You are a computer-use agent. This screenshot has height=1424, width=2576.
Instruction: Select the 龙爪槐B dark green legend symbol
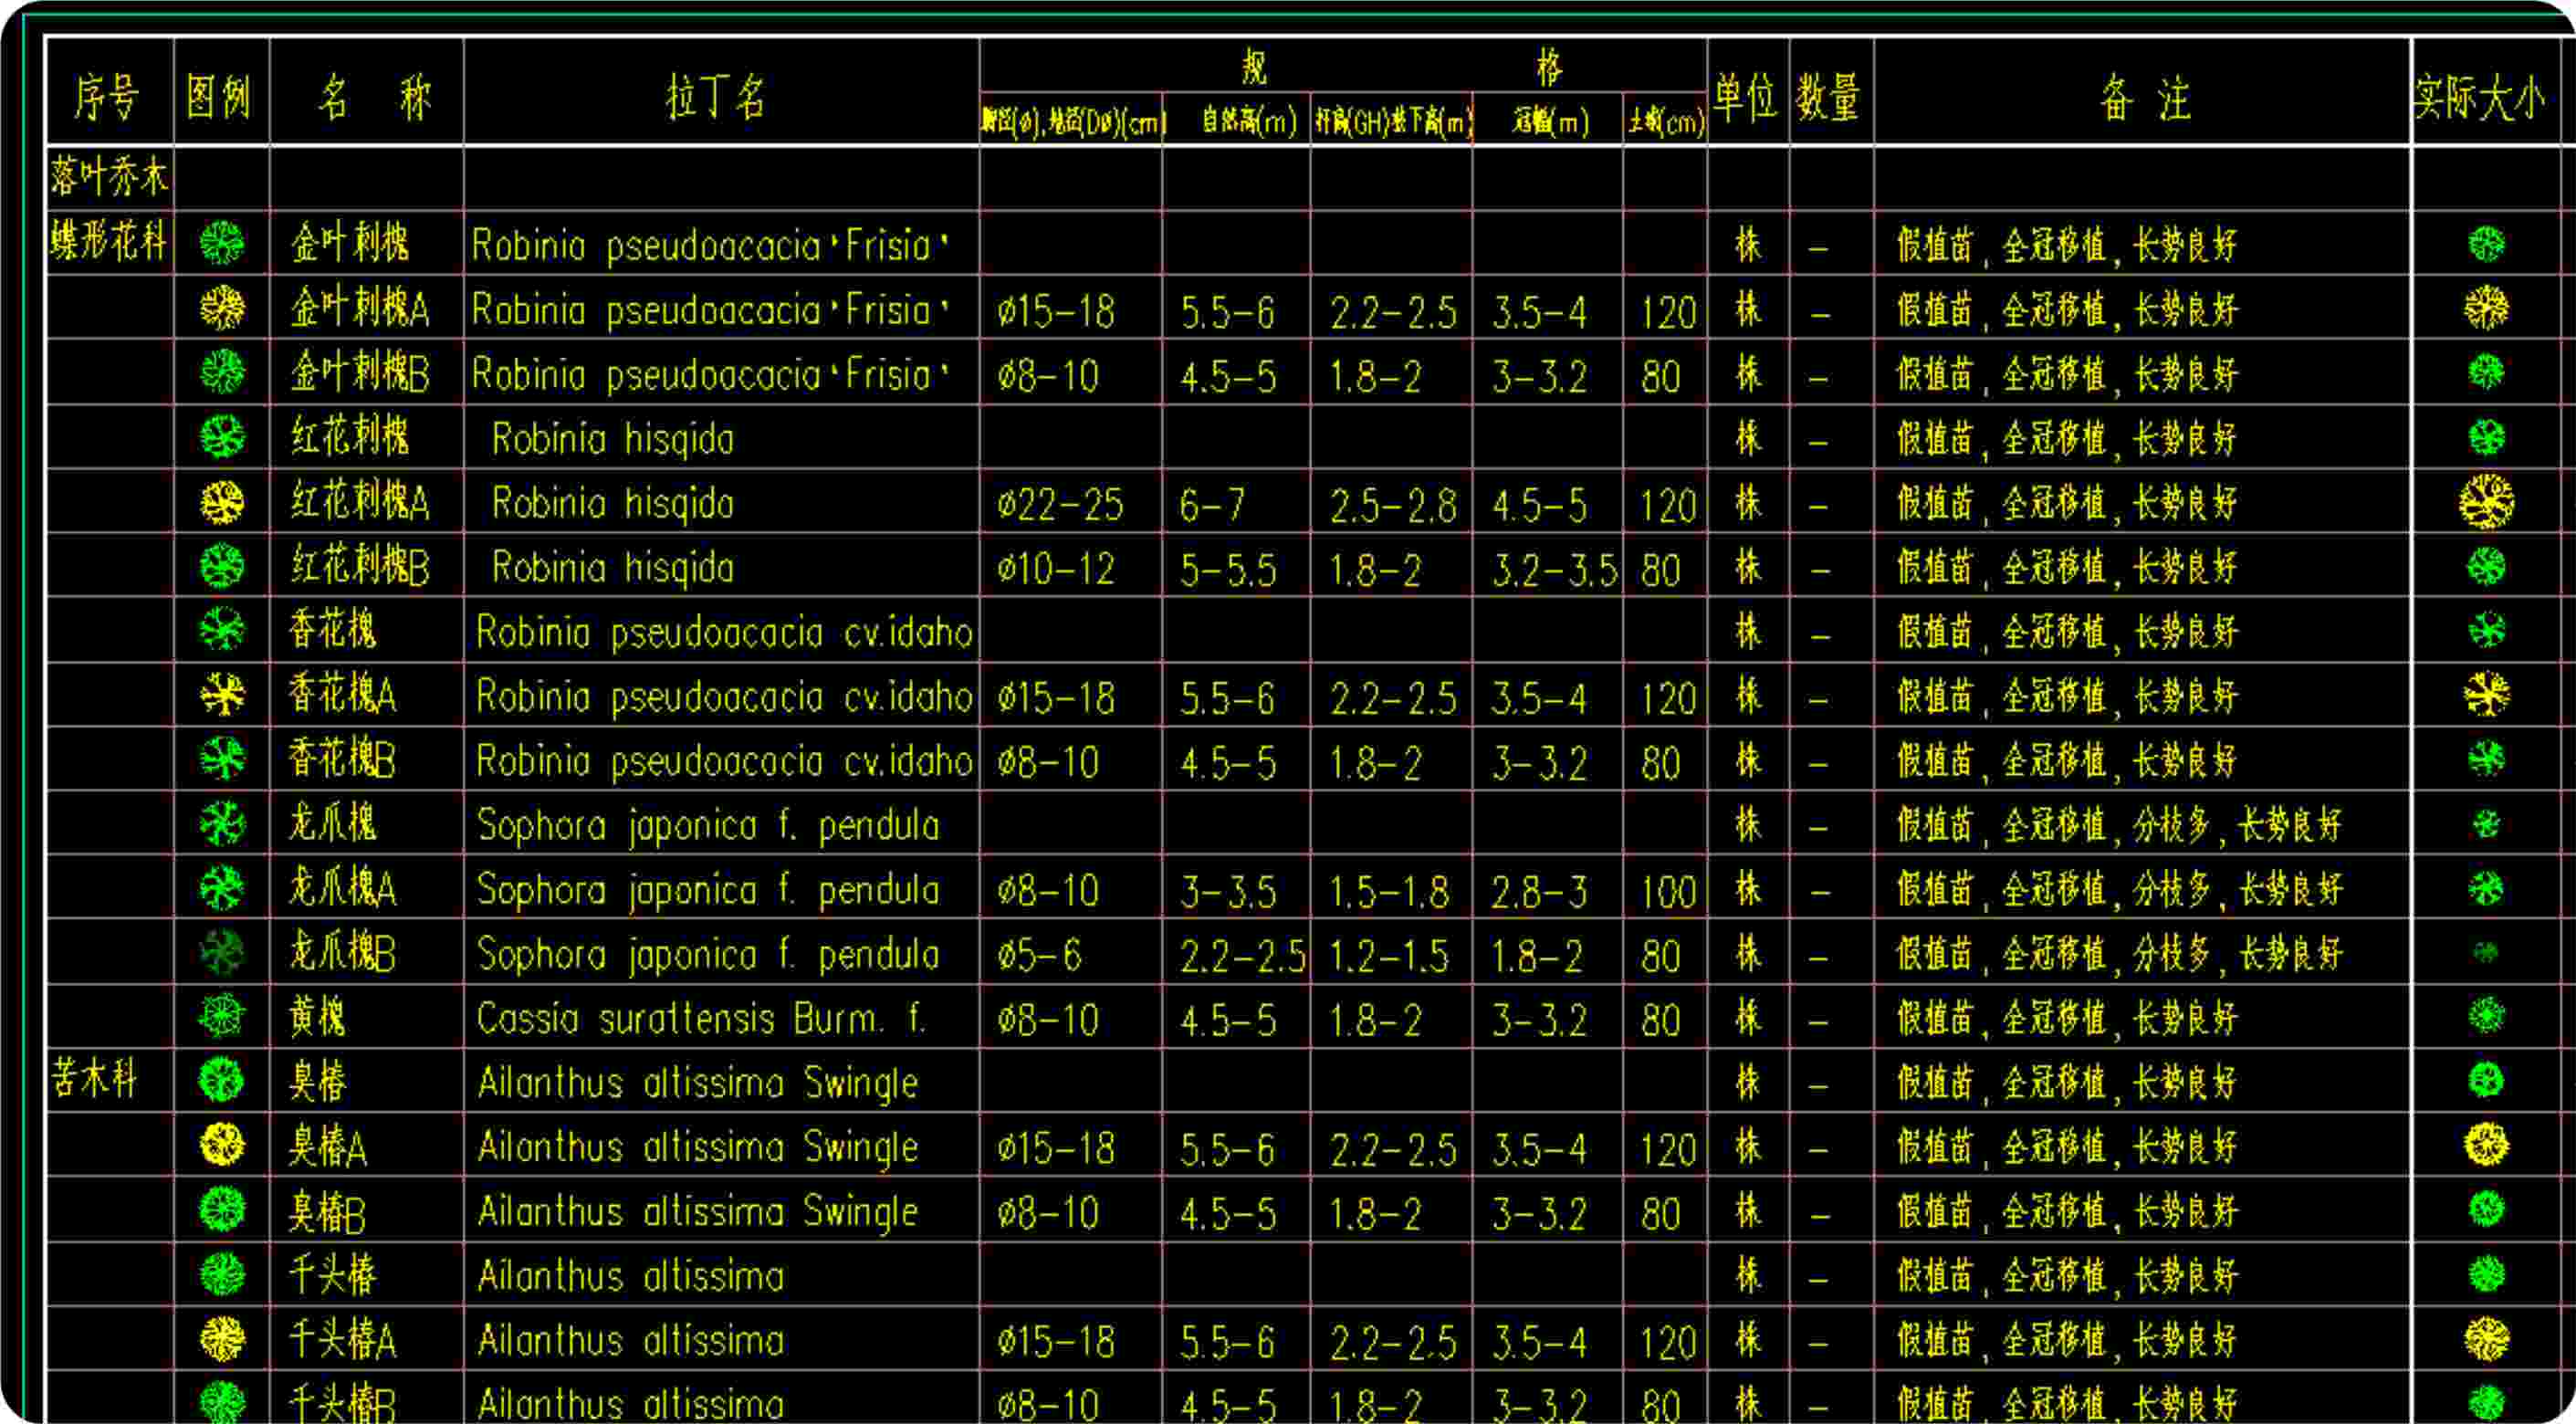(x=222, y=952)
